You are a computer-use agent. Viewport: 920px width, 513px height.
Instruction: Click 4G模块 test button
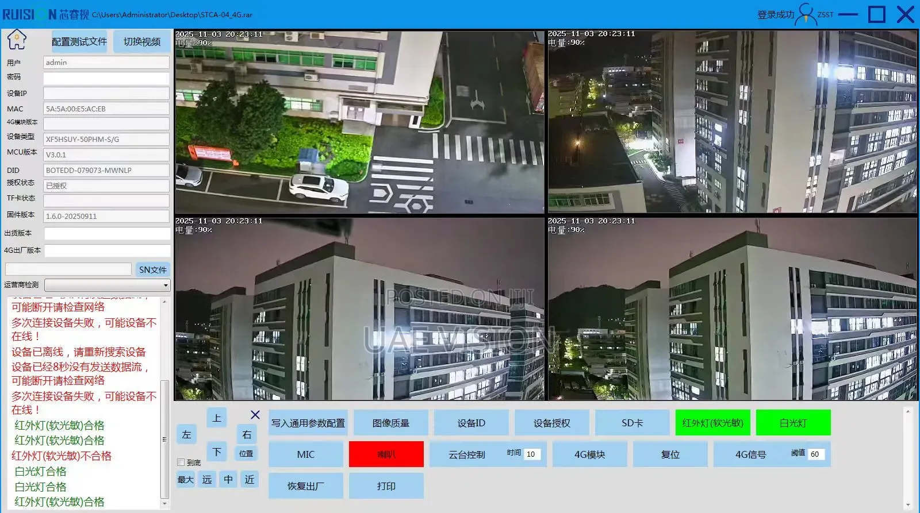click(x=590, y=454)
